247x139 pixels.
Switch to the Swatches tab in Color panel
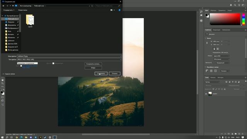(213, 10)
